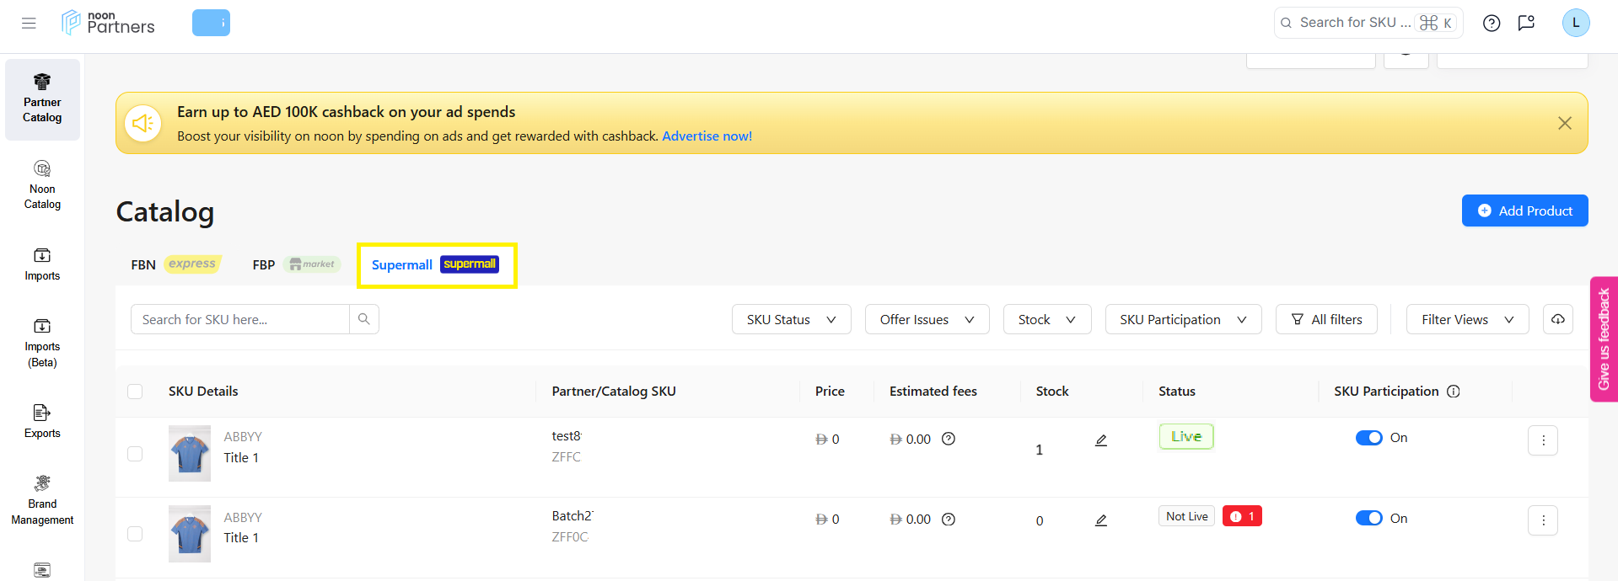The height and width of the screenshot is (581, 1618).
Task: Click the Not Live status badge
Action: (1187, 516)
